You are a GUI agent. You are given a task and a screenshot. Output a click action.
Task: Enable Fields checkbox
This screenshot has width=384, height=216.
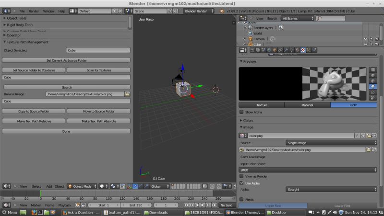[x=241, y=199]
